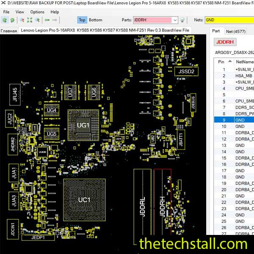Screen dimensions: 254x254
Task: Switch to the Part side panel tab
Action: [216, 31]
